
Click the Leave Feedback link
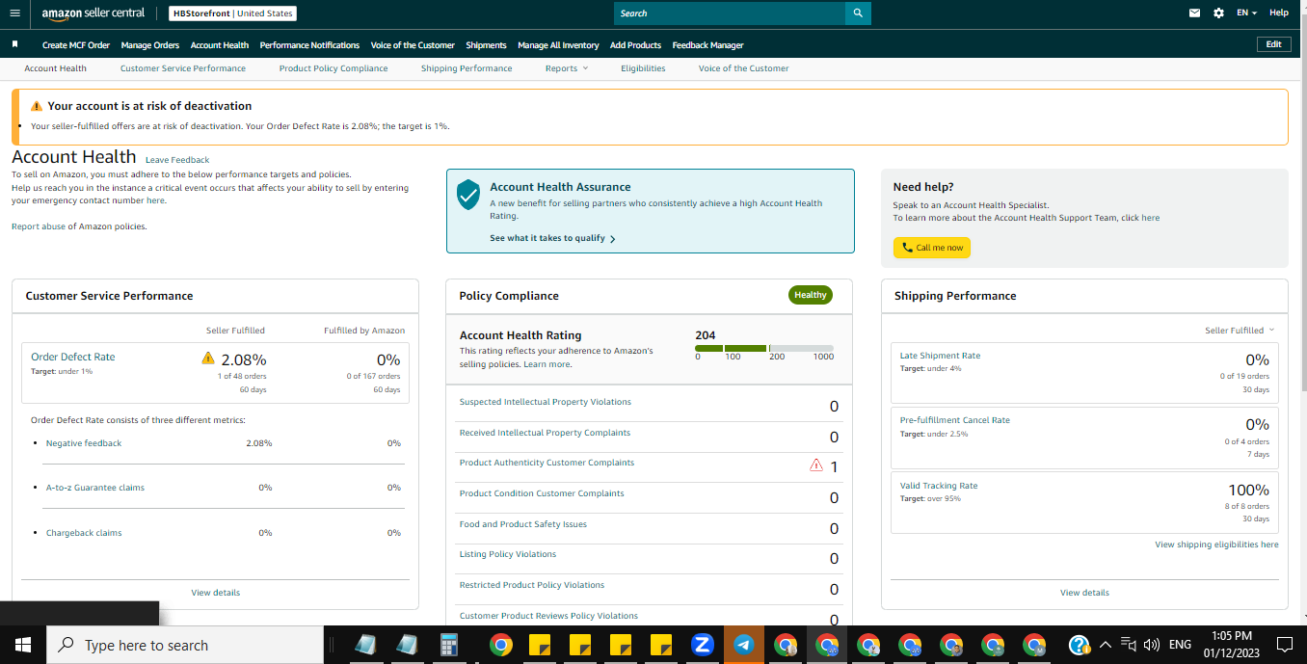coord(177,160)
